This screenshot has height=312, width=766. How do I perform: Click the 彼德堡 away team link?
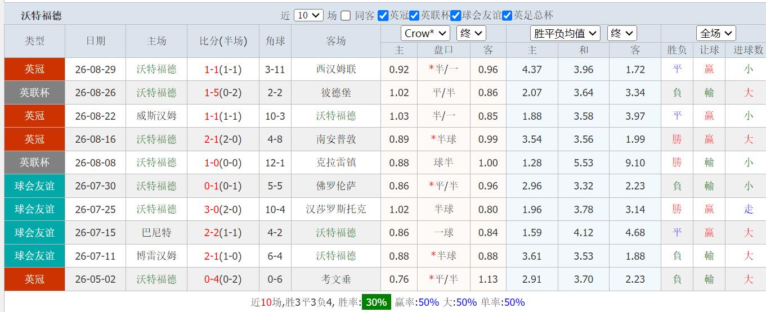(336, 93)
